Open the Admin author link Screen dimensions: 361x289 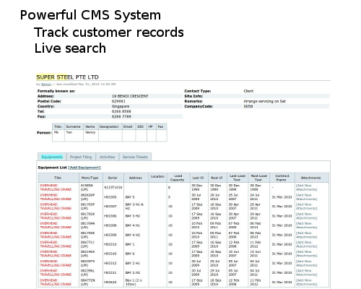46,84
